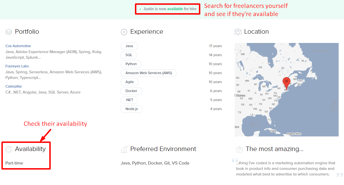Click the '10 years' value for Amazon Web Services

click(215, 73)
